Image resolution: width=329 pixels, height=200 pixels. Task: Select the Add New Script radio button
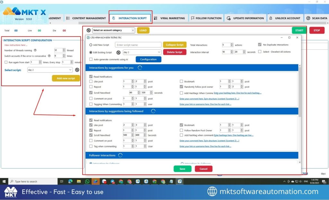pyautogui.click(x=91, y=45)
